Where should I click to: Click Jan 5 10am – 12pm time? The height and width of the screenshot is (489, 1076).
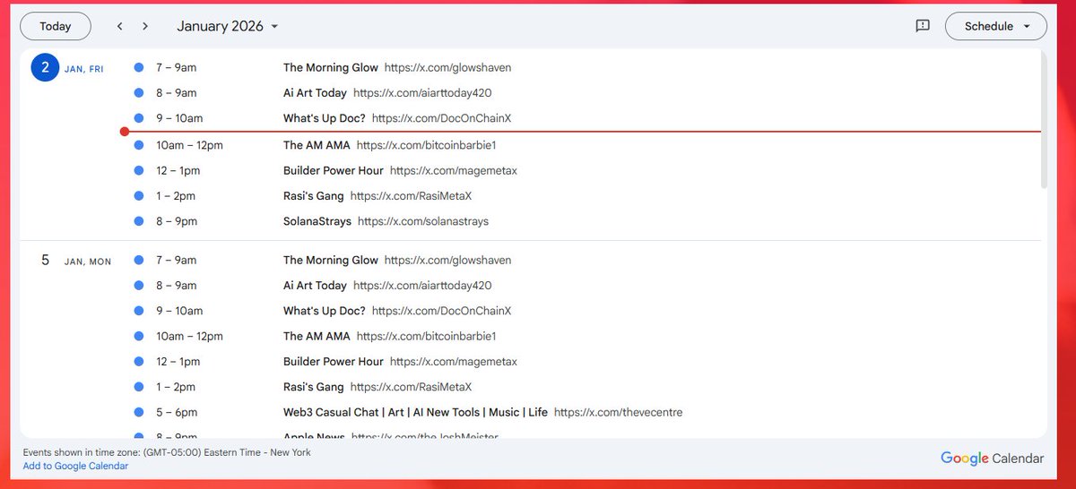pos(189,336)
